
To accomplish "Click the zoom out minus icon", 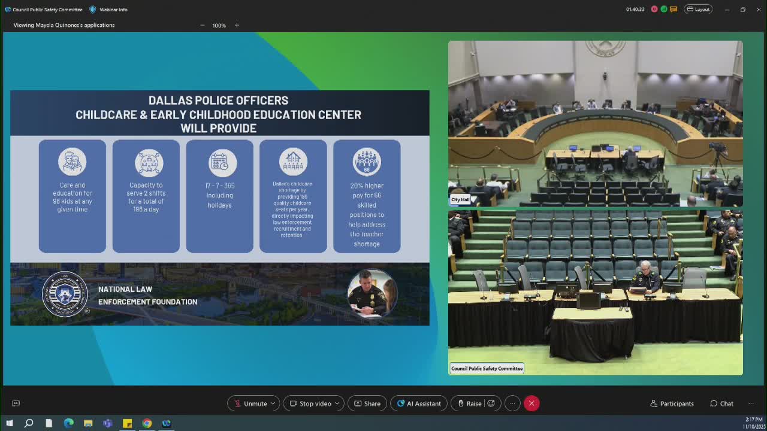I will point(202,25).
